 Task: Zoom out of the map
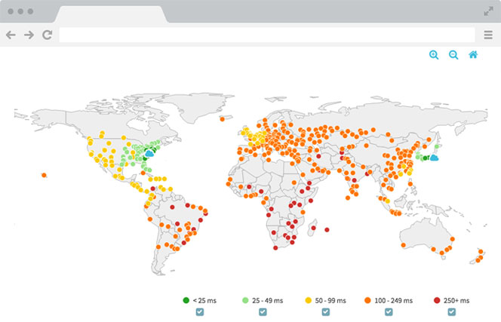(x=453, y=55)
